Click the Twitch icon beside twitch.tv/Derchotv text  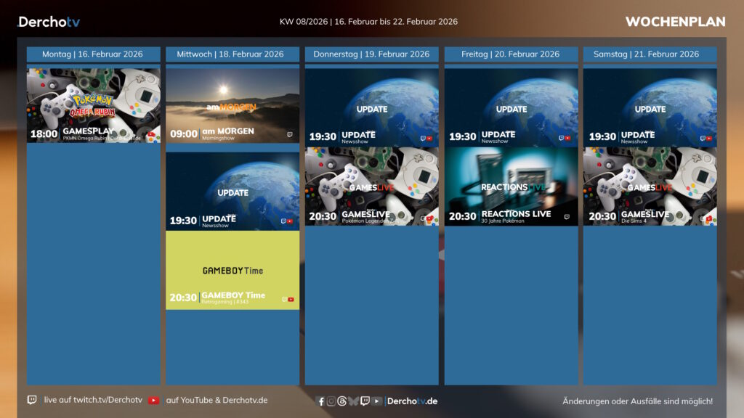point(32,400)
